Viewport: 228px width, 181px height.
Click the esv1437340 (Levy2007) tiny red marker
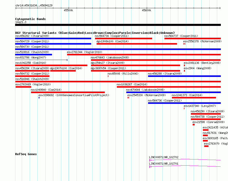click(184, 108)
